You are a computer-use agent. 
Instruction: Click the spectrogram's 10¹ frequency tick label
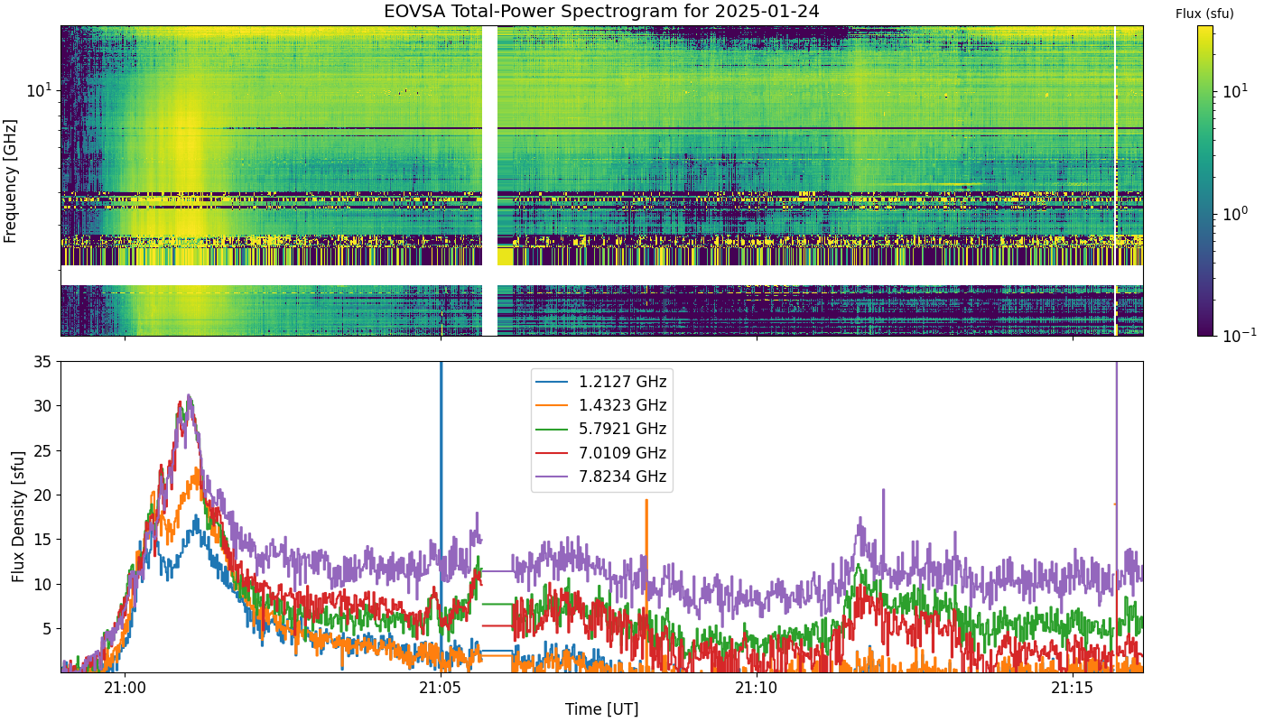39,89
